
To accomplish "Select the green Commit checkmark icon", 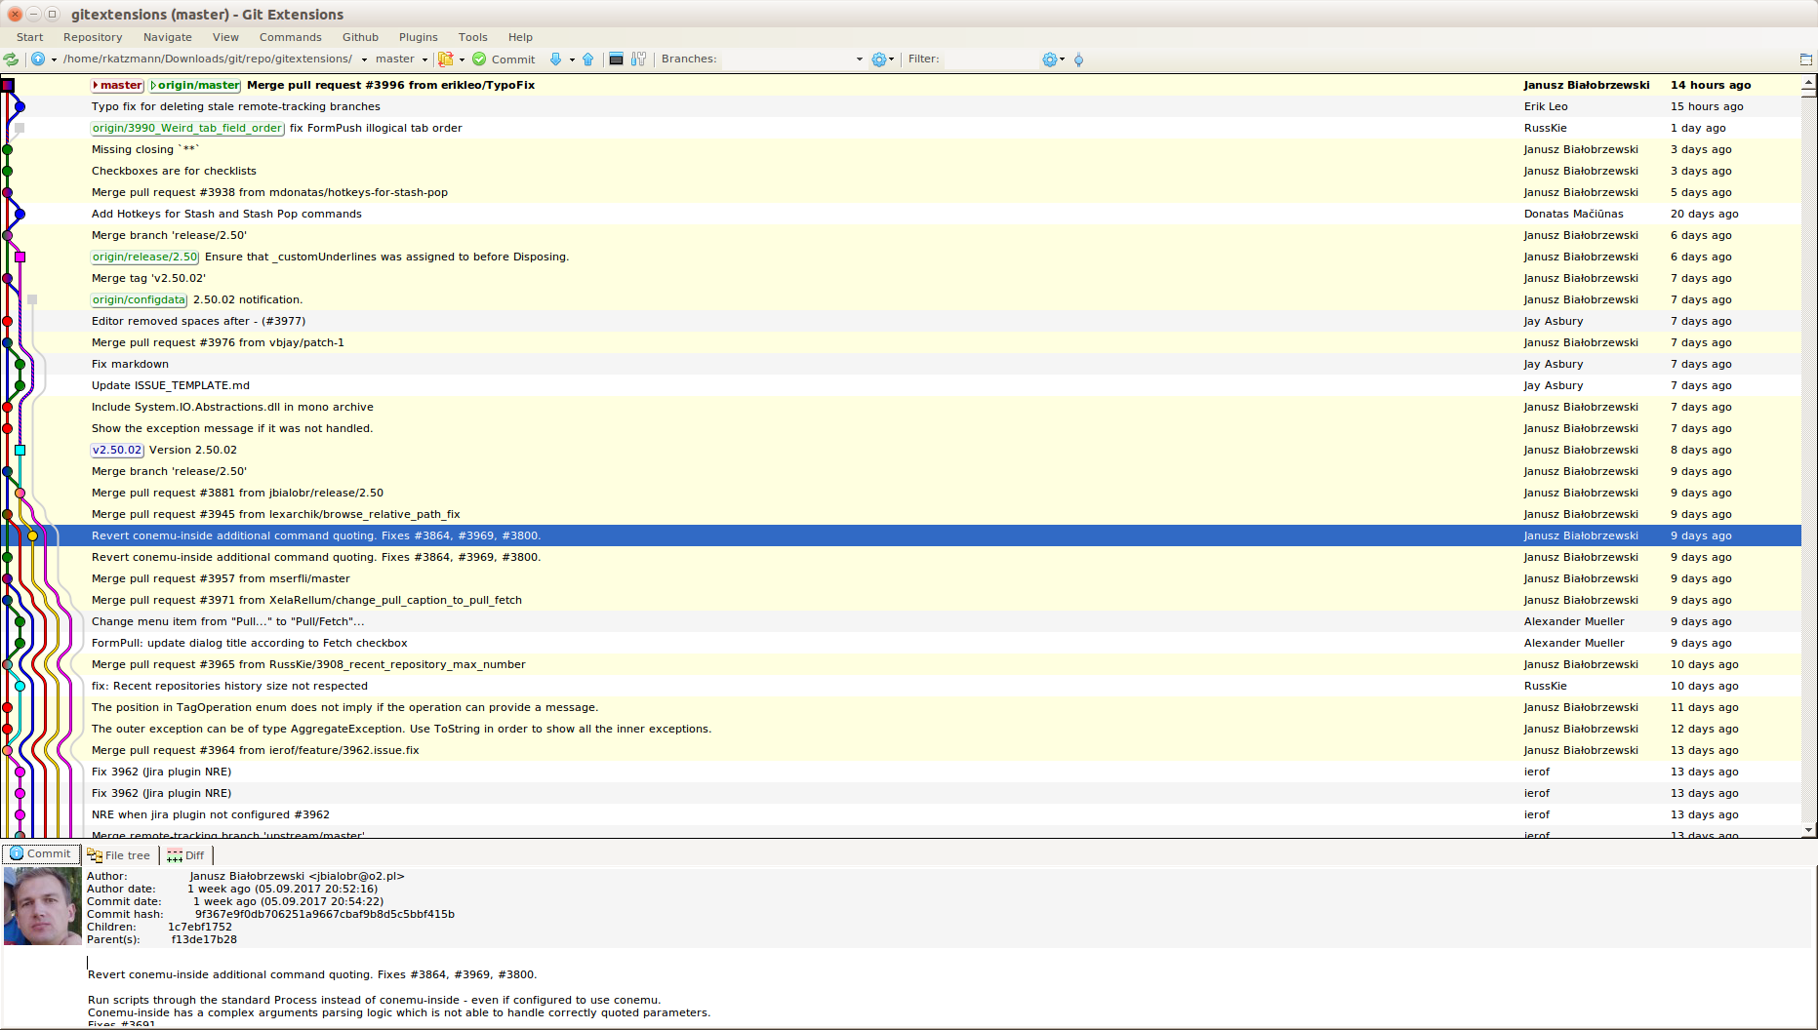I will (480, 59).
